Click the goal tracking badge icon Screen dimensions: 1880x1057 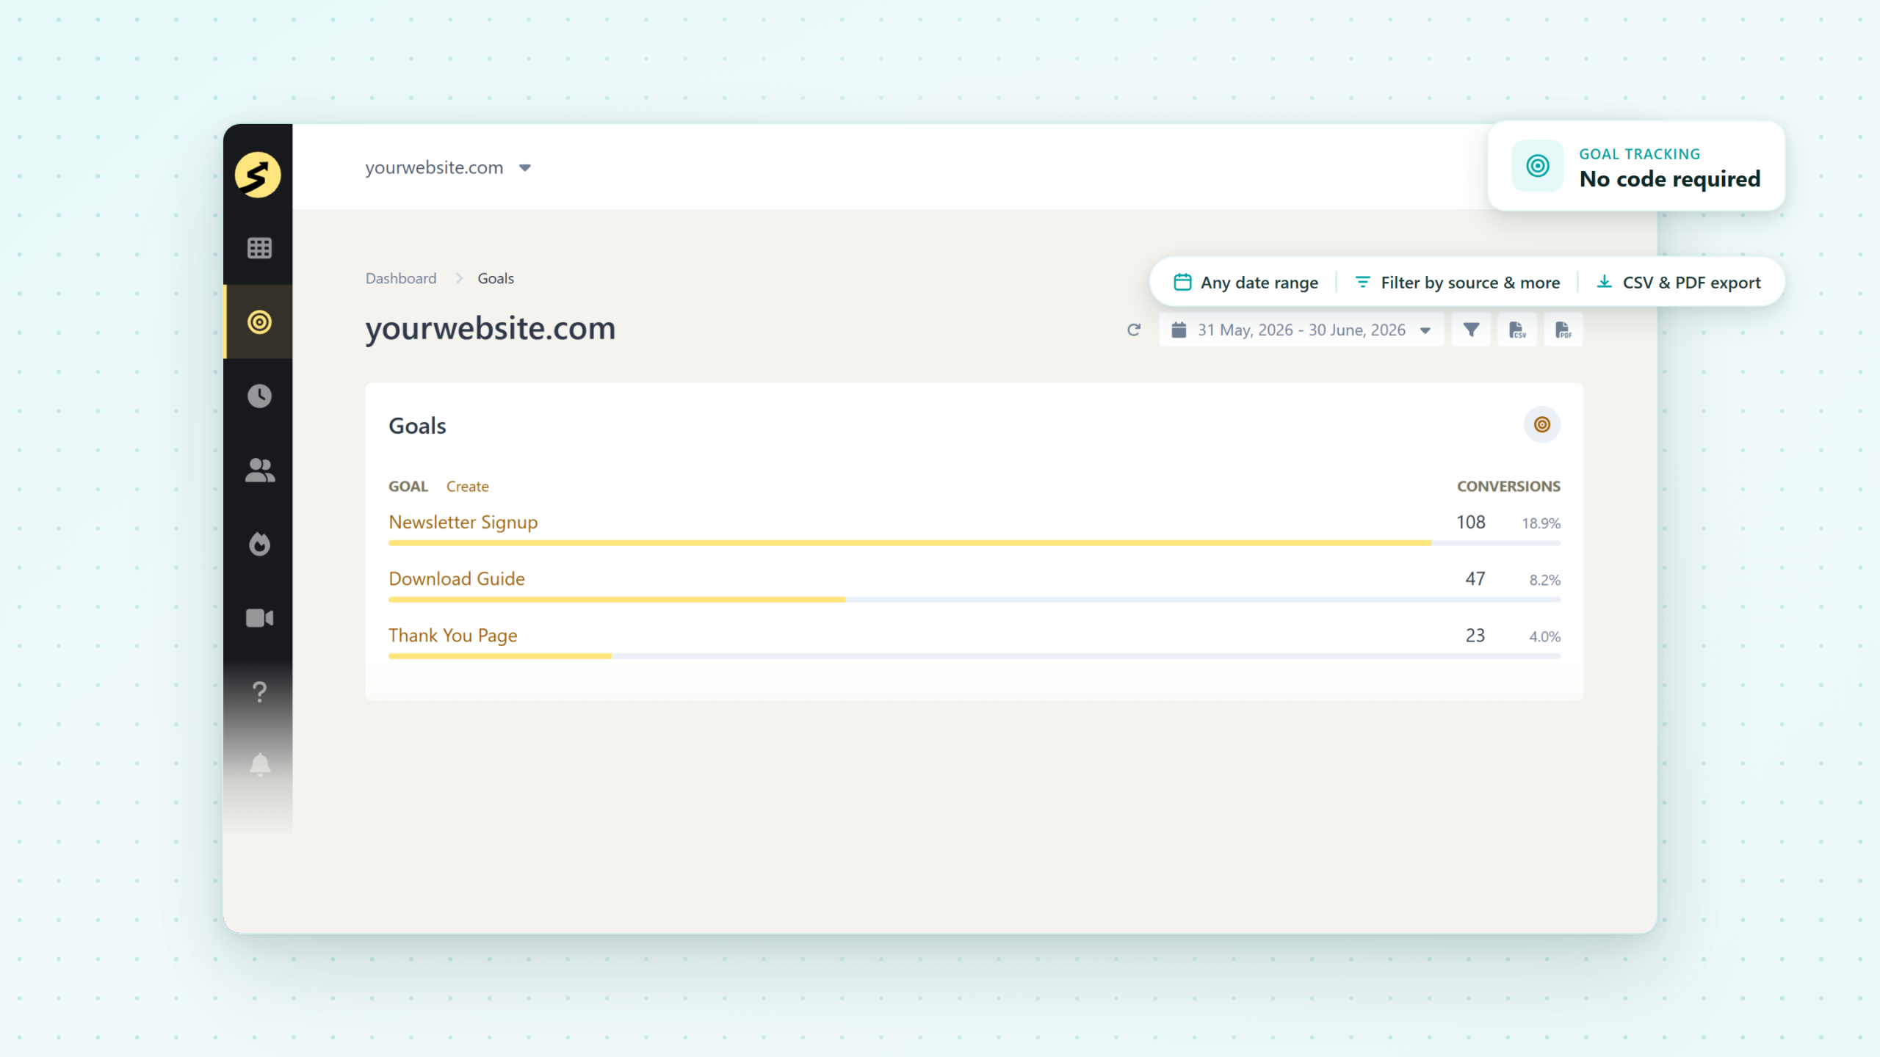(1538, 166)
